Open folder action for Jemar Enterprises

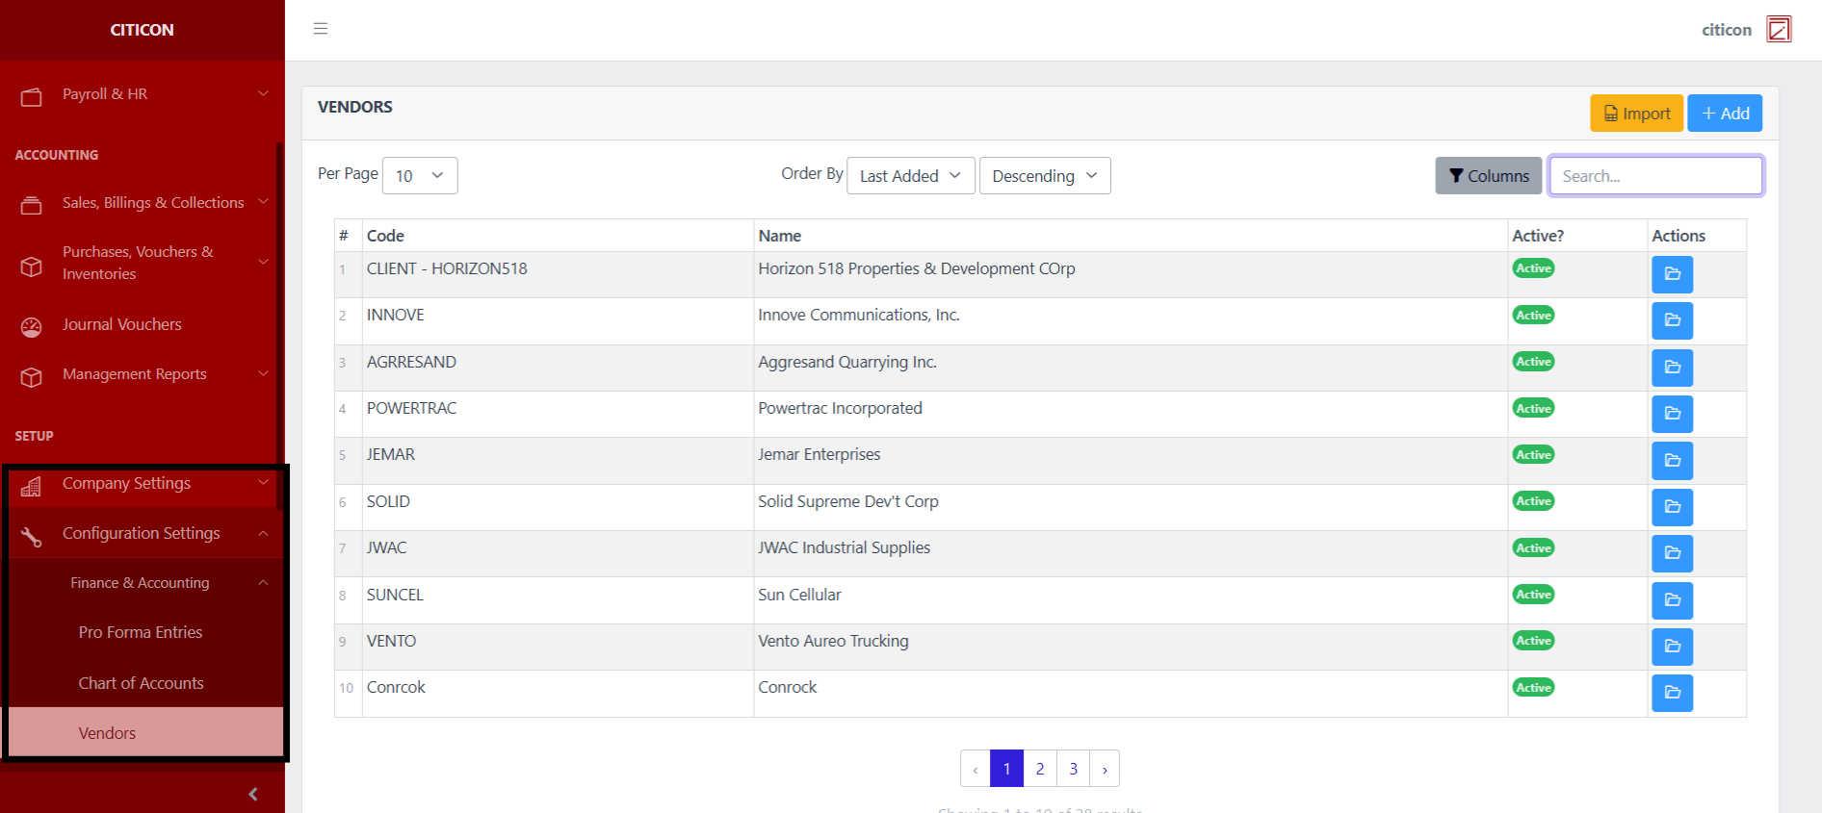tap(1672, 460)
